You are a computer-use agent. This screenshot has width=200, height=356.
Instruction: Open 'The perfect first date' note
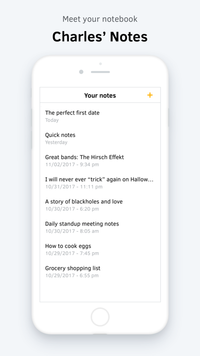(x=100, y=116)
